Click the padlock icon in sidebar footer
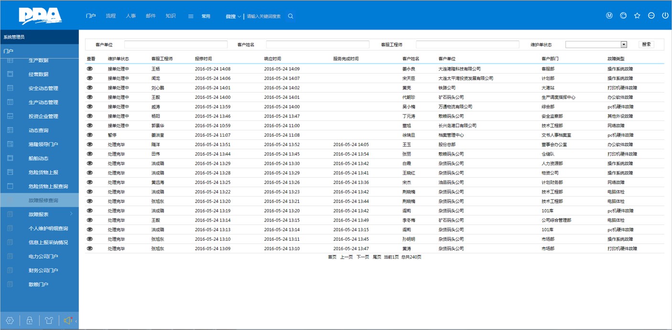Screen dimensions: 672x330 [30, 320]
